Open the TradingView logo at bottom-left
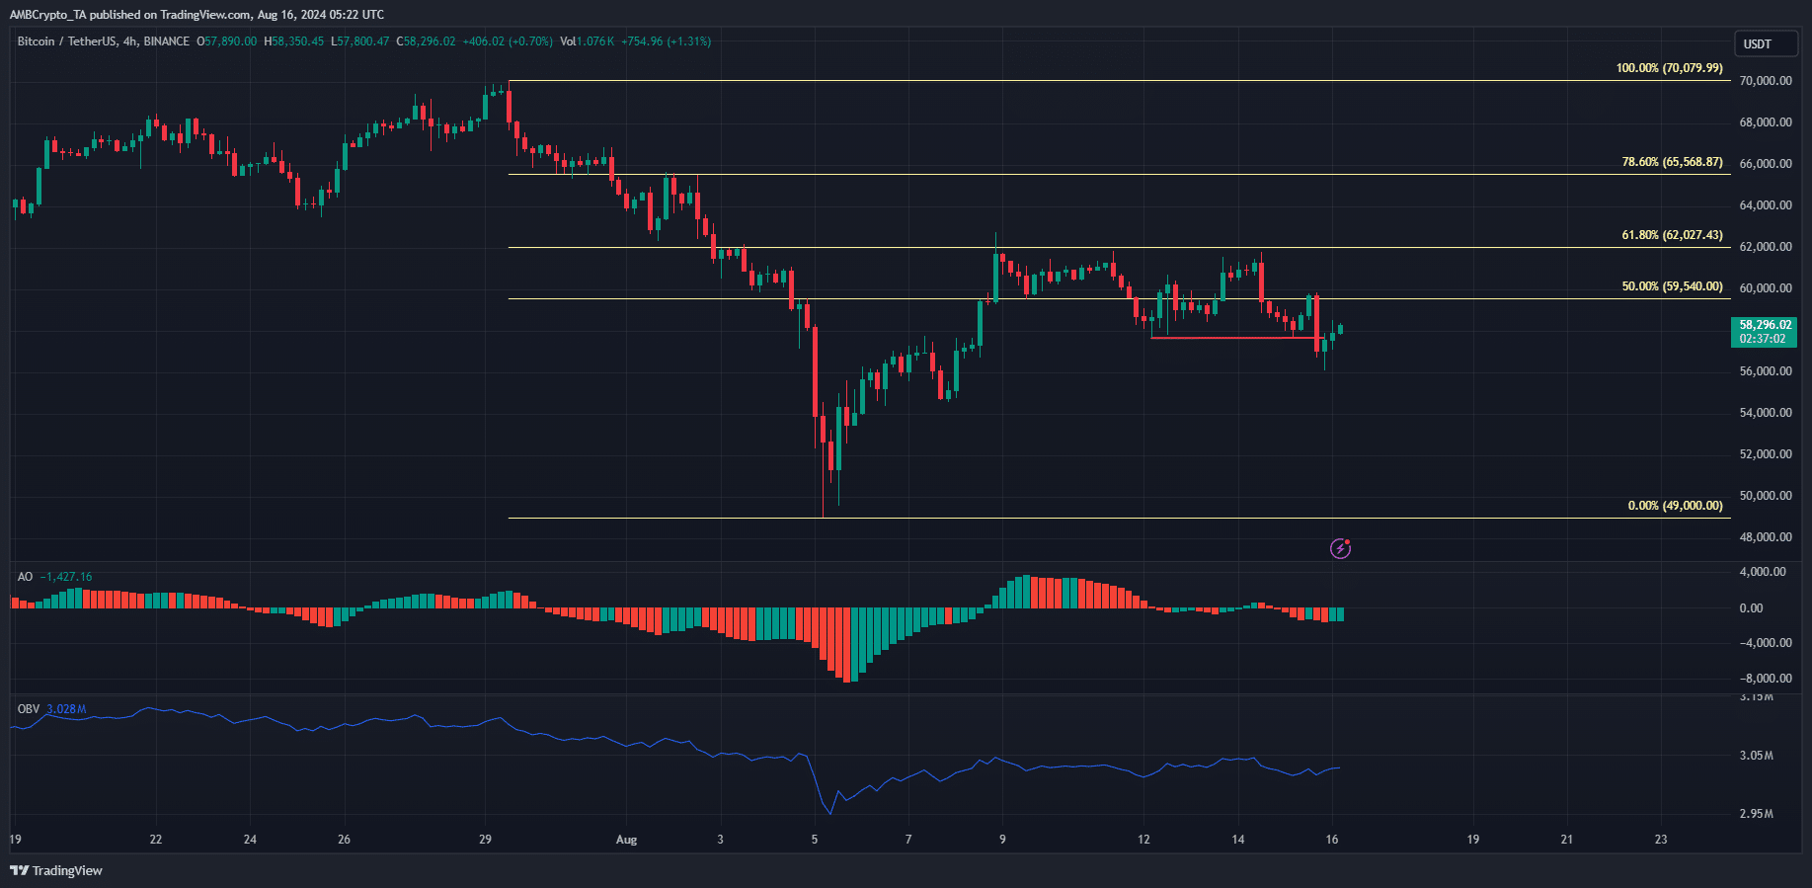This screenshot has height=888, width=1812. click(x=56, y=870)
